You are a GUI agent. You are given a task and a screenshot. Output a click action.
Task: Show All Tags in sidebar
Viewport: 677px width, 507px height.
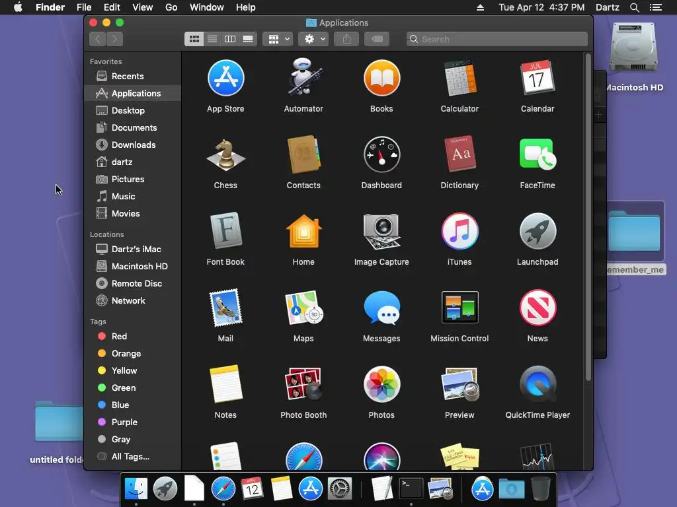point(132,457)
